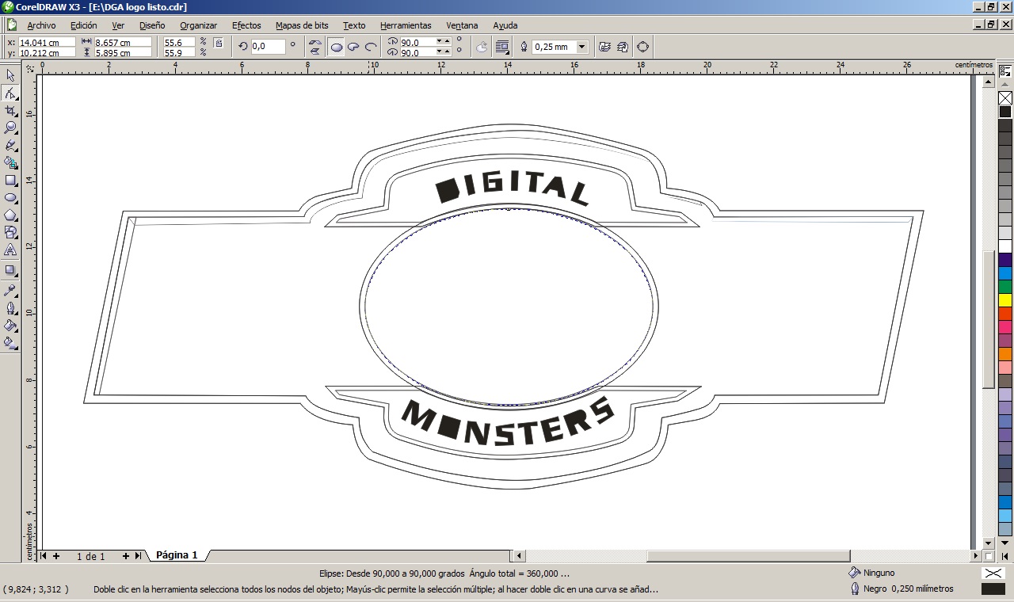Select the Freehand drawing tool
Image resolution: width=1014 pixels, height=602 pixels.
[10, 145]
